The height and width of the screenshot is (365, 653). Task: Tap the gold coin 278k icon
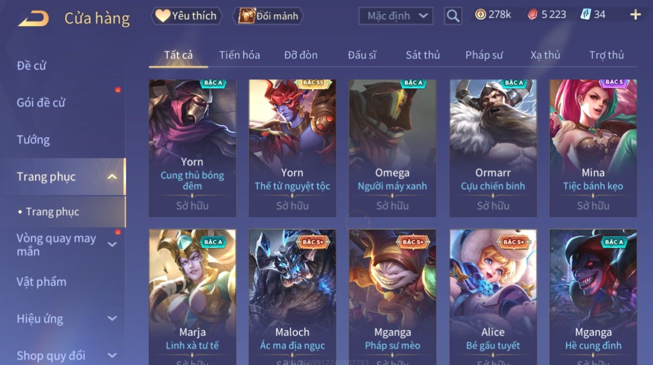[481, 15]
